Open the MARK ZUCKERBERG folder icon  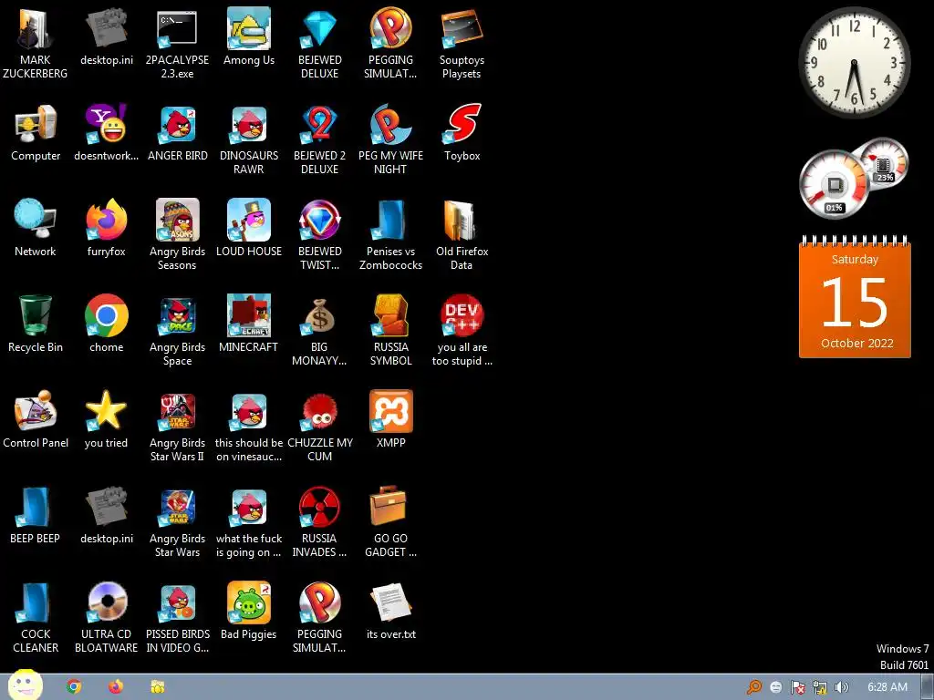tap(36, 30)
